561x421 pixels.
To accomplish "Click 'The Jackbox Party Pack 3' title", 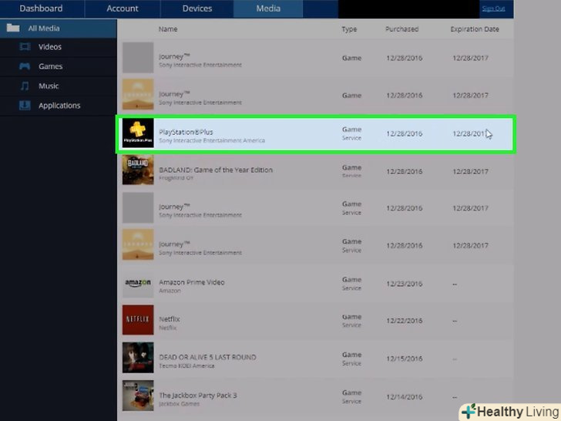I will tap(198, 396).
